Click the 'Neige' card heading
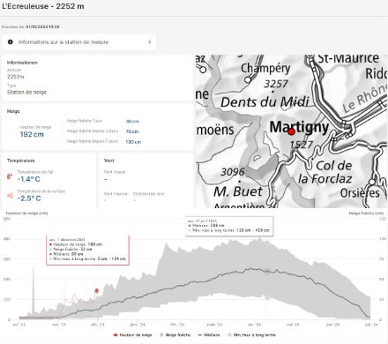388x344 pixels. point(13,111)
